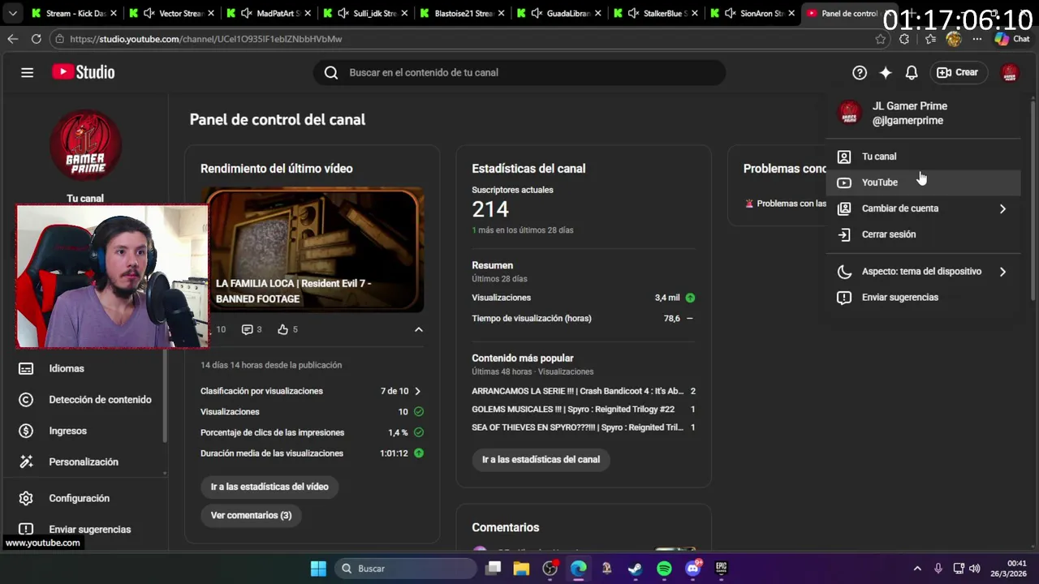Image resolution: width=1039 pixels, height=584 pixels.
Task: Click Ver comentarios (3) button
Action: (x=251, y=515)
